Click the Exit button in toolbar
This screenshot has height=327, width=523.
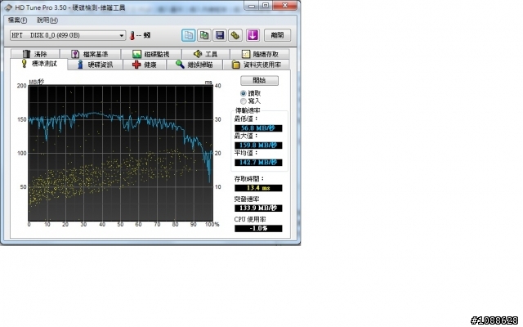tap(277, 35)
